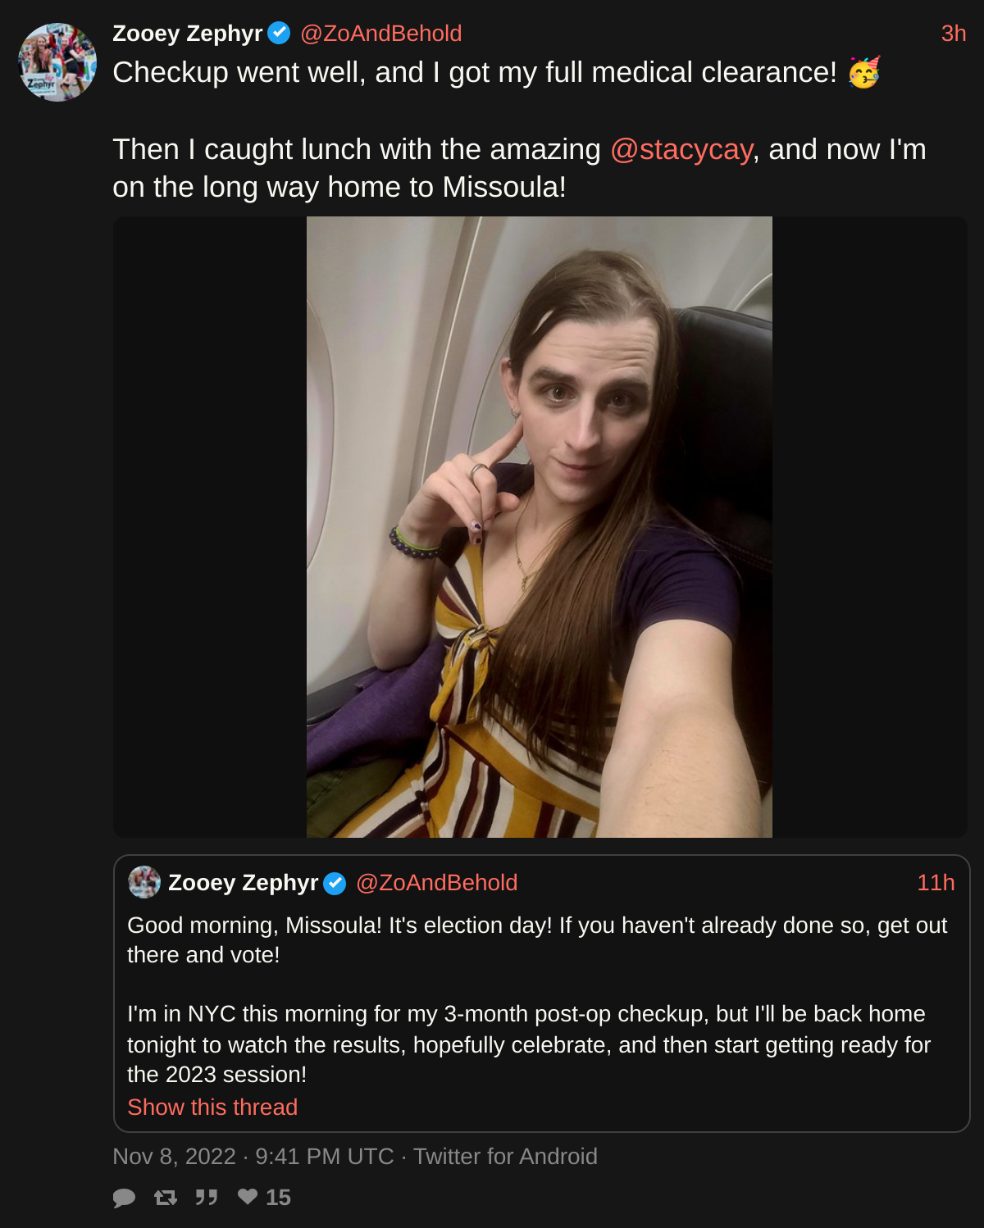Click the verified badge beside main author name

(x=280, y=33)
